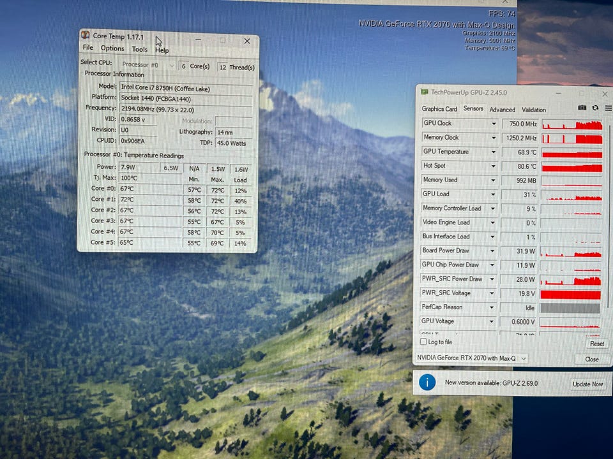Click the Reset button in GPU-Z
The image size is (613, 459).
click(x=597, y=344)
